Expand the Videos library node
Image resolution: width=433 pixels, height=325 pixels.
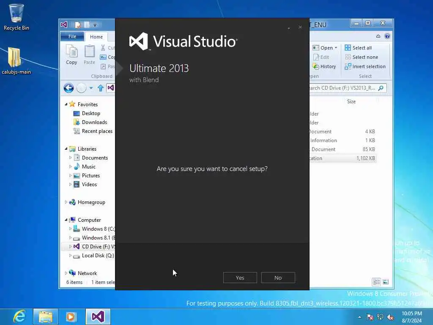click(x=70, y=185)
